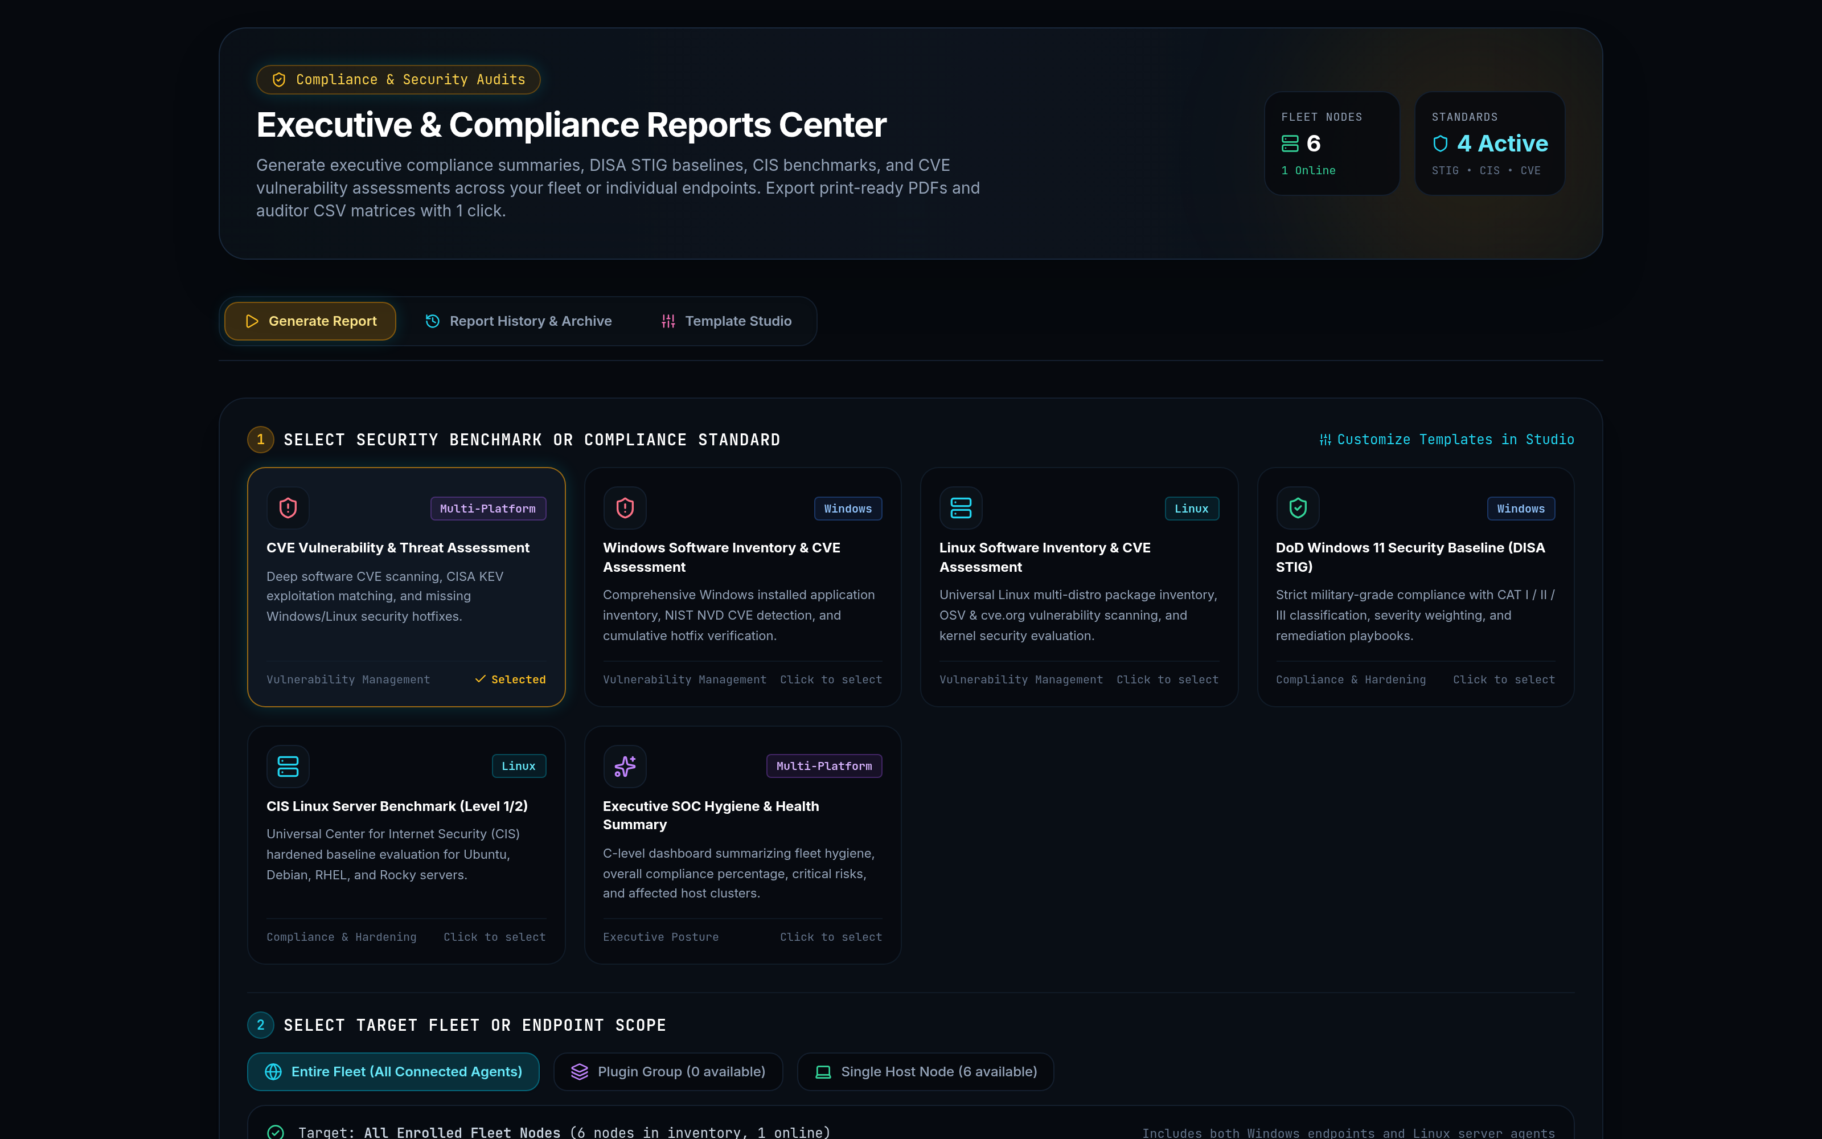1822x1139 pixels.
Task: Click shield alert icon on CVE Vulnerability card
Action: (288, 508)
